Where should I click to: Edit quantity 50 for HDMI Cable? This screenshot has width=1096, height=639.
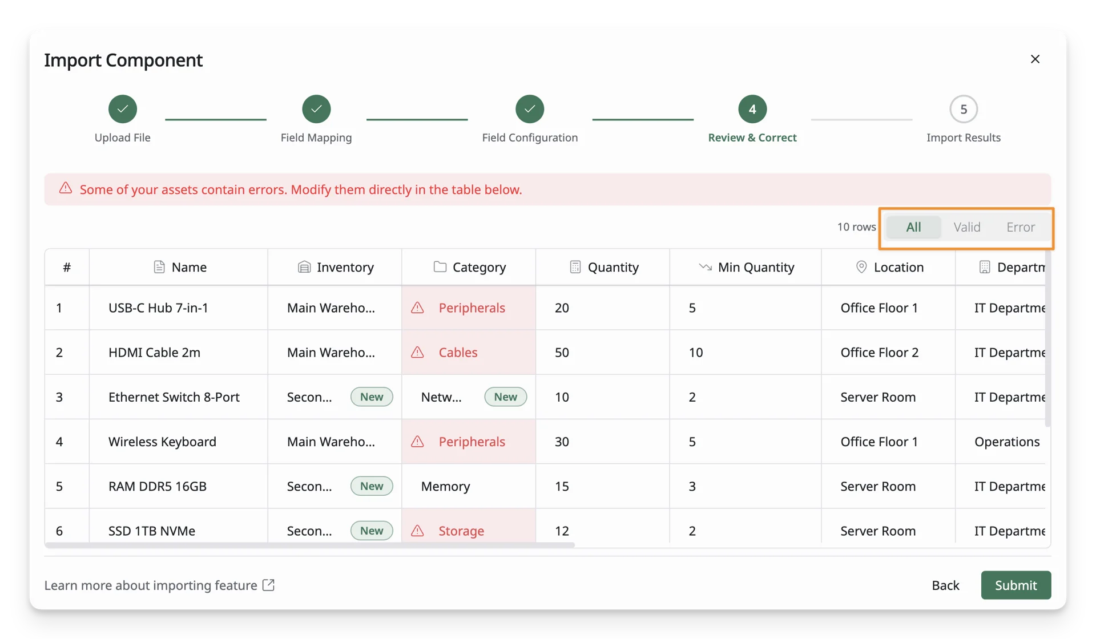tap(603, 353)
